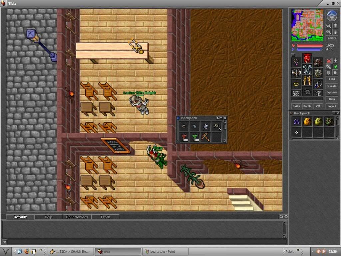The width and height of the screenshot is (341, 256).
Task: Select the silver ore lump item
Action: (205, 126)
